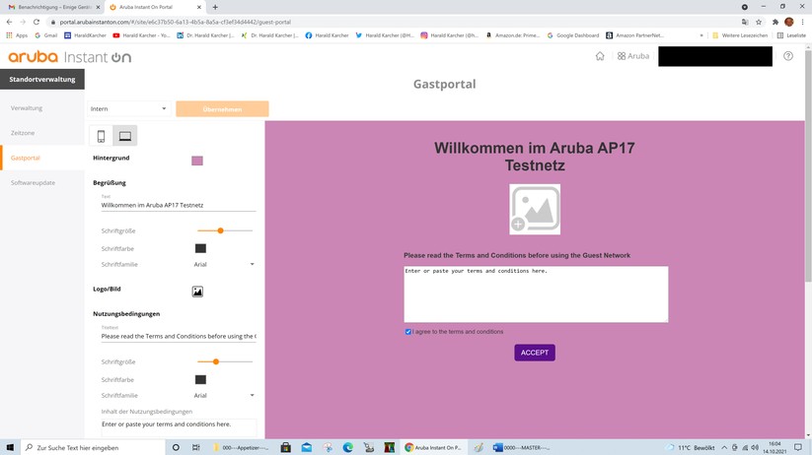Pick the Hintergrund background color swatch

tap(197, 161)
